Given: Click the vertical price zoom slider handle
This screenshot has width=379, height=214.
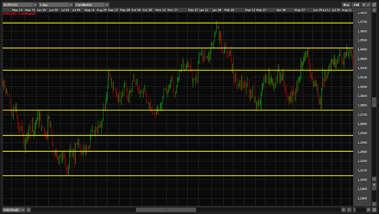Looking at the screenshot, I should (374, 189).
